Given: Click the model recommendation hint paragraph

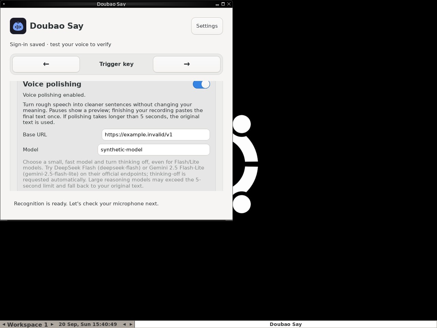Looking at the screenshot, I should point(114,174).
